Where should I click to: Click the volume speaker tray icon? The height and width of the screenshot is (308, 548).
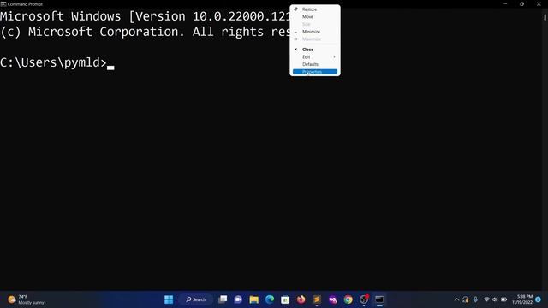[495, 299]
